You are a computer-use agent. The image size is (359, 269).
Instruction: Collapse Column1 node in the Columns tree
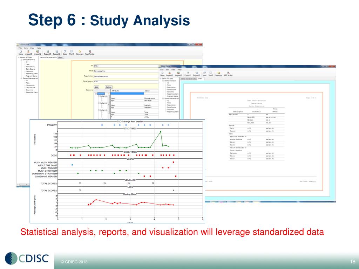(x=99, y=96)
